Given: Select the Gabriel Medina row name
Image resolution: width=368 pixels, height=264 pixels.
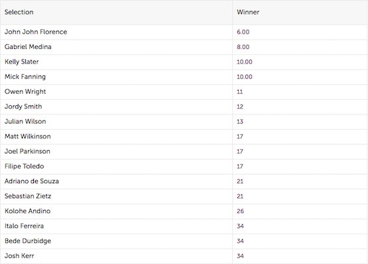Looking at the screenshot, I should click(28, 47).
